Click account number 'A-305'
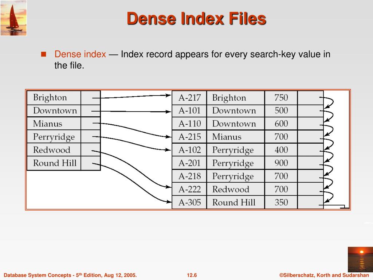Image resolution: width=373 pixels, height=280 pixels. tap(189, 202)
